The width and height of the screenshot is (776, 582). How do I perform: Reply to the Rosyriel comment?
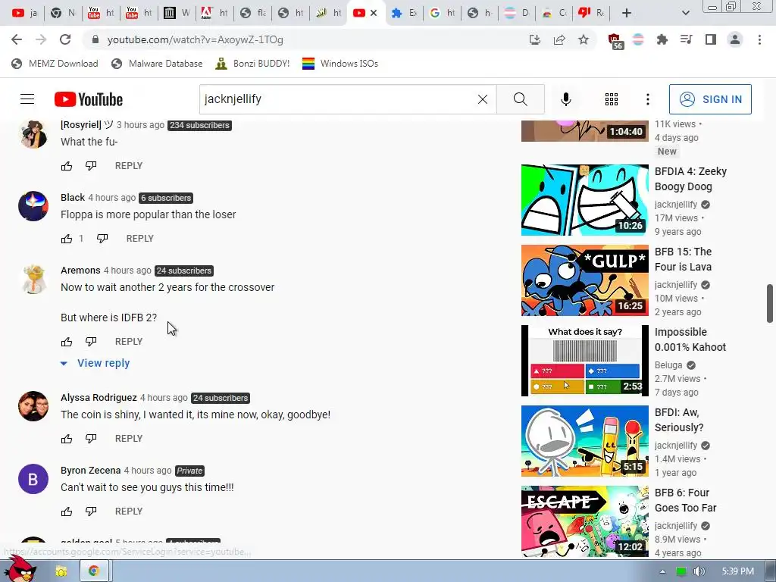(x=129, y=166)
